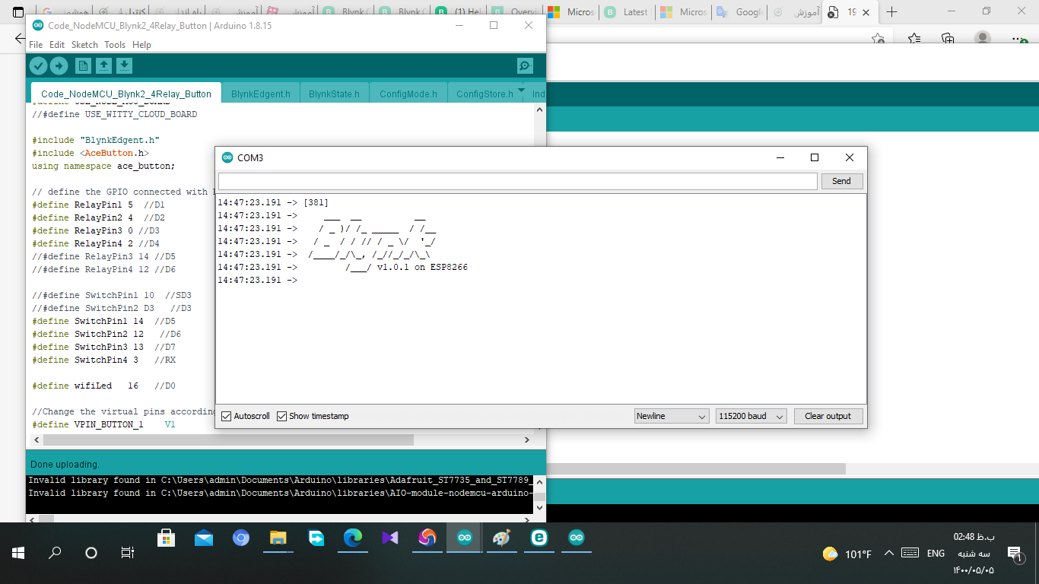This screenshot has width=1039, height=584.
Task: Click the editor's vertical scroll-up arrow
Action: pos(540,109)
